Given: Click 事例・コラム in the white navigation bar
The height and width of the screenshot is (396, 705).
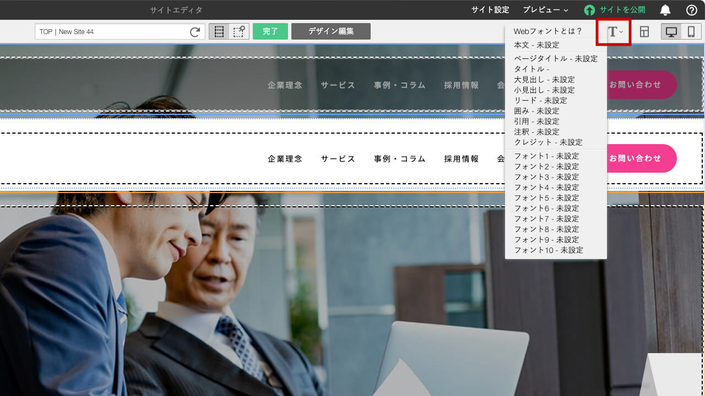Looking at the screenshot, I should coord(400,158).
